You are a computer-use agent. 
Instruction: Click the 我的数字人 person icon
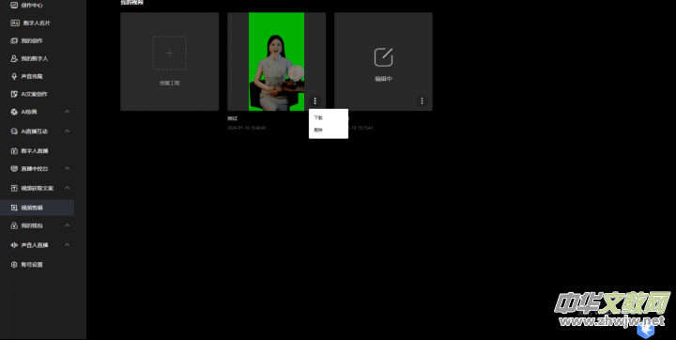(x=14, y=58)
